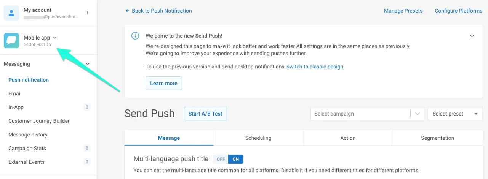
Task: Click the In-App count badge
Action: [87, 107]
